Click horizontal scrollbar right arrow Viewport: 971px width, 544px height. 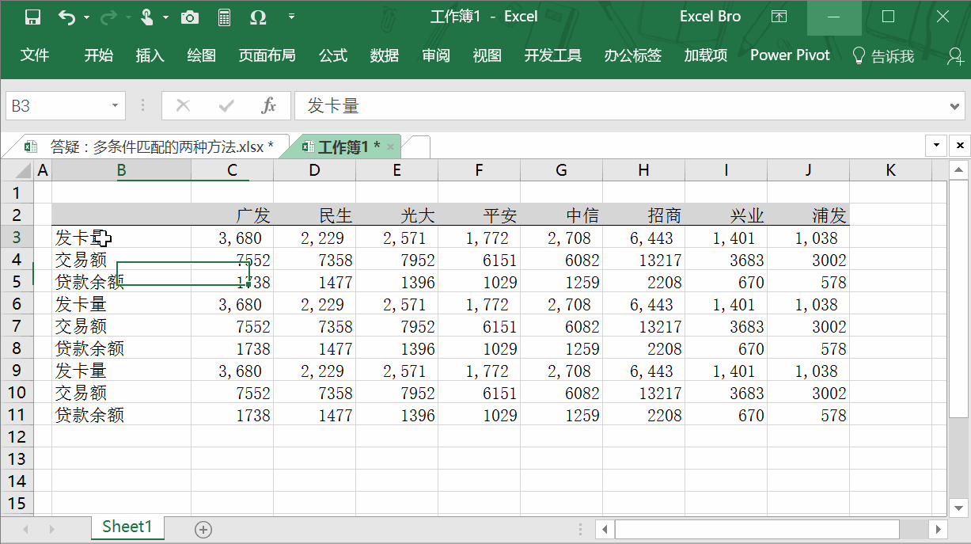[x=938, y=529]
